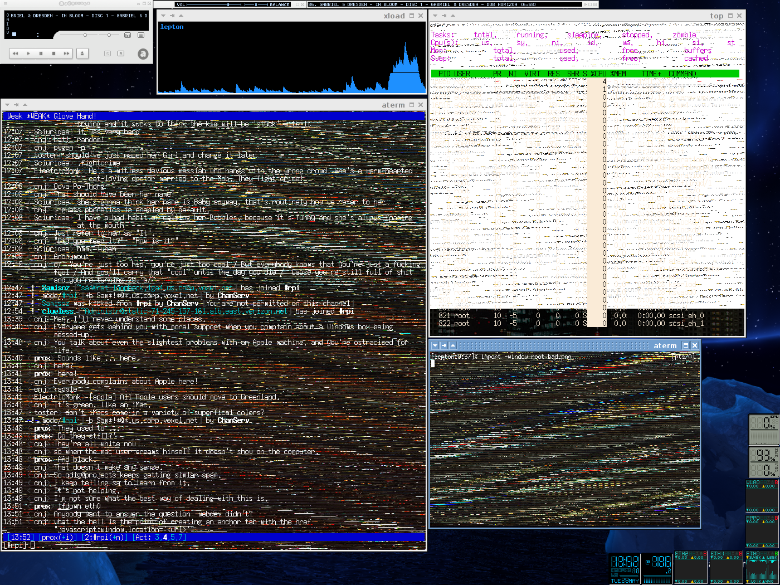
Task: Click the irssi input line '[#rpi]'
Action: [x=214, y=545]
